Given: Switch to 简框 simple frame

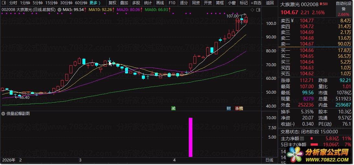Looking at the screenshot, I should [x=220, y=3].
